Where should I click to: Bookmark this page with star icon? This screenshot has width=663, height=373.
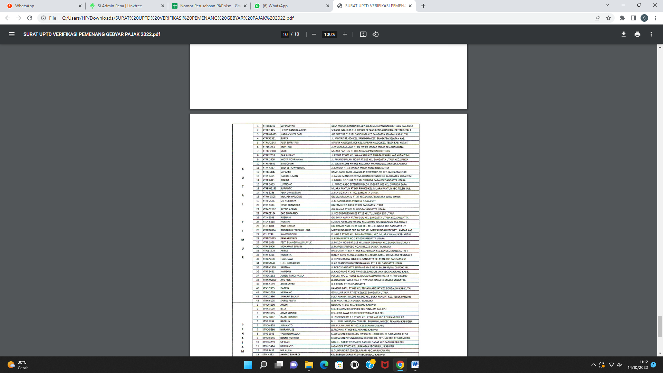tap(608, 18)
